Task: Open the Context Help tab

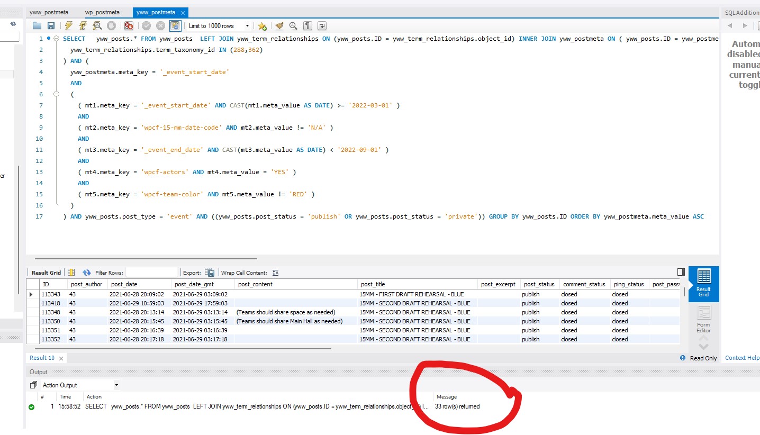Action: [x=742, y=358]
